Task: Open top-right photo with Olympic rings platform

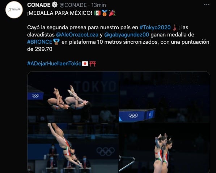Action: click(165, 97)
